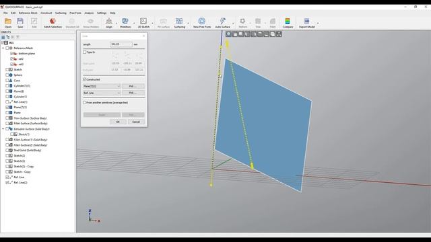Screen dimensions: 431x242
Task: Enable From another primitives (average line) checkbox
Action: (x=85, y=103)
